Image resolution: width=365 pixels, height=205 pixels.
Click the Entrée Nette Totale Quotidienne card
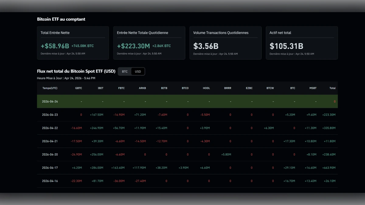coord(149,43)
